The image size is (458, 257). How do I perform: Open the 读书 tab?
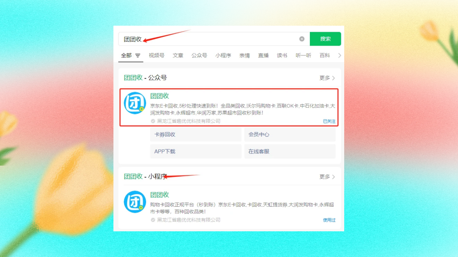pos(282,56)
